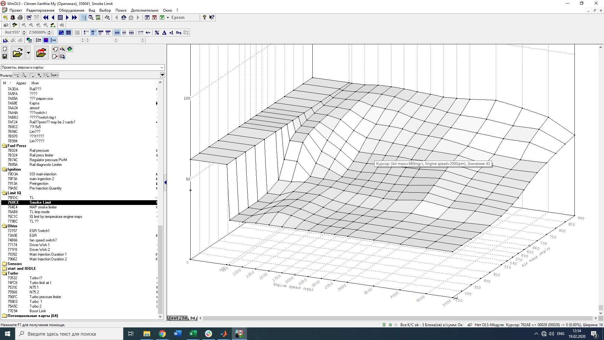
Task: Expand the start and IDDLE folder
Action: 4,269
